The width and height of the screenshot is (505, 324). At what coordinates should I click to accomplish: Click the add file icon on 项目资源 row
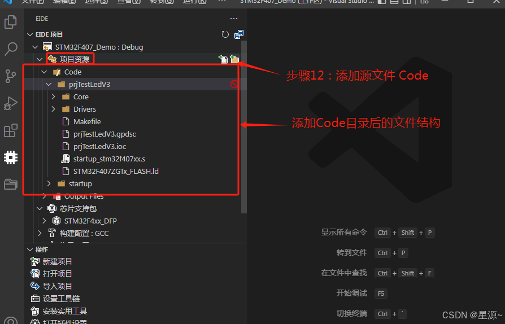pyautogui.click(x=223, y=59)
